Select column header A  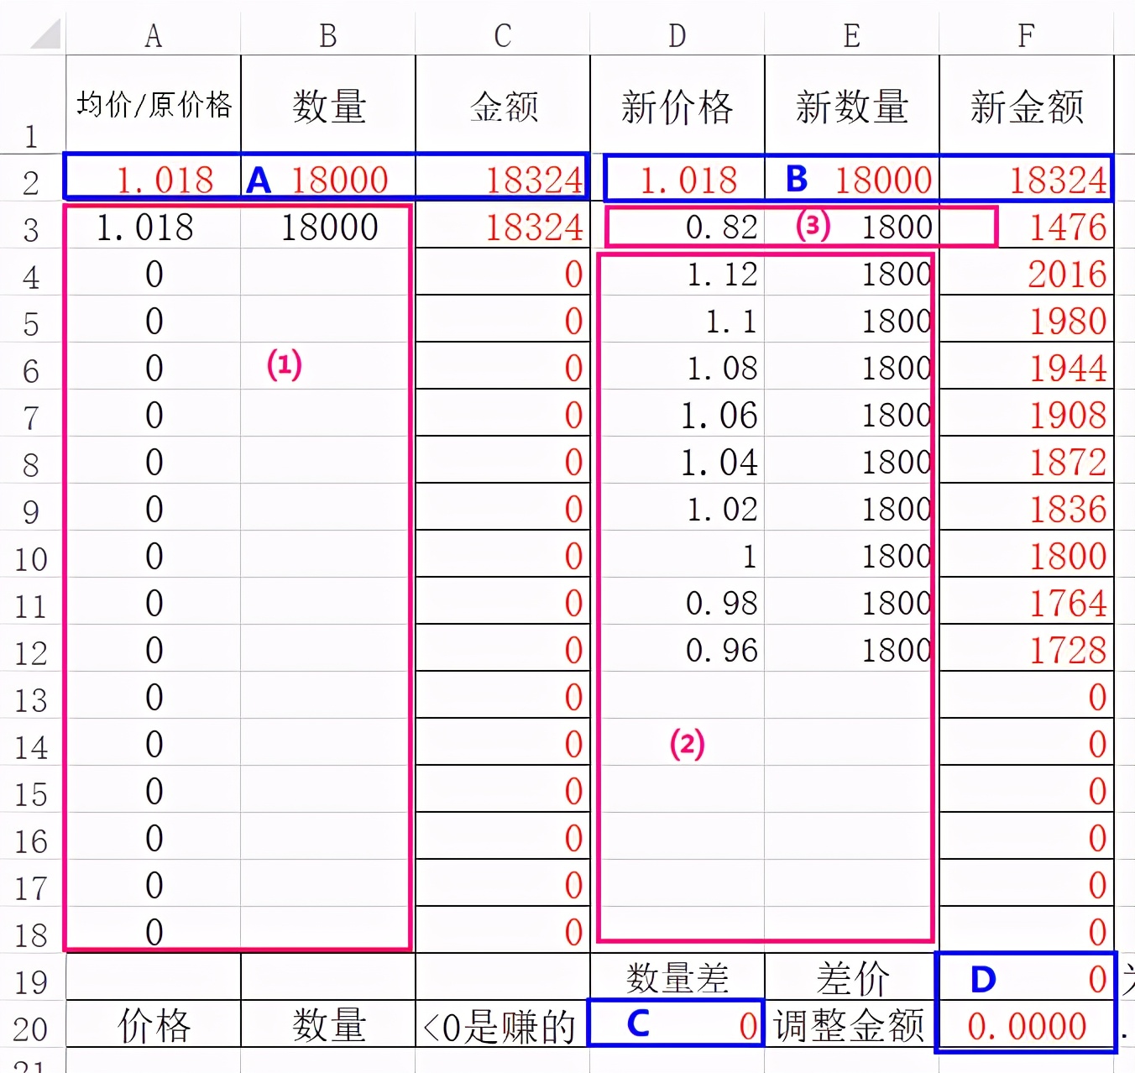point(152,35)
